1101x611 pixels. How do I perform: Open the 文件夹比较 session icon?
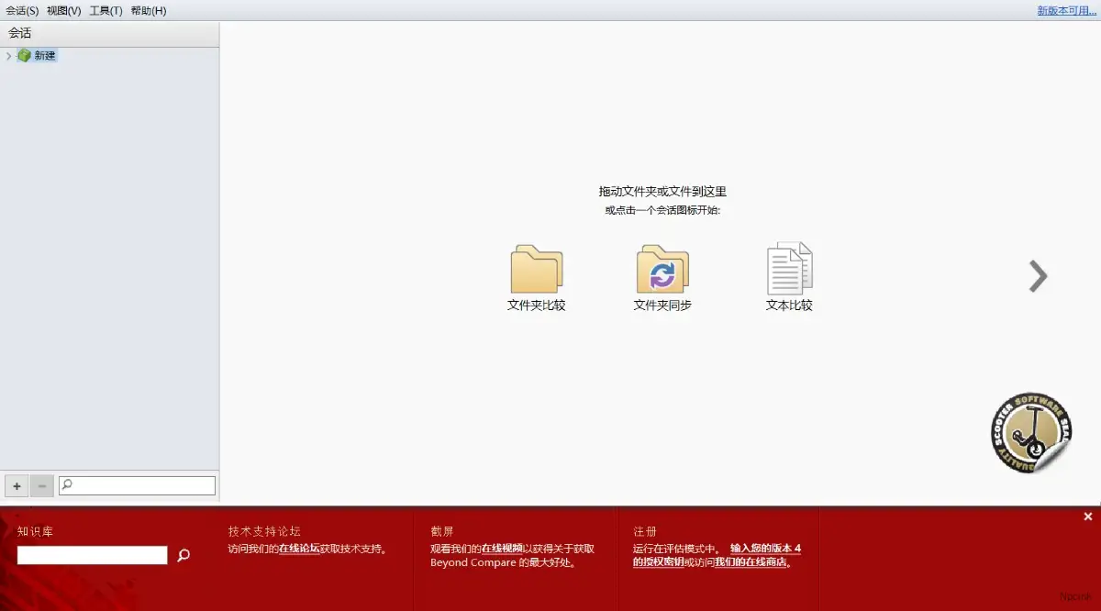(x=536, y=269)
